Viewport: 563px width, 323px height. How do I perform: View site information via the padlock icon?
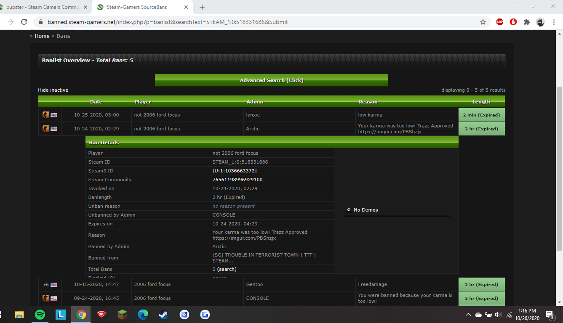(x=41, y=22)
